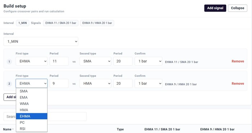Edit second Period field in signal 1

coord(123,61)
